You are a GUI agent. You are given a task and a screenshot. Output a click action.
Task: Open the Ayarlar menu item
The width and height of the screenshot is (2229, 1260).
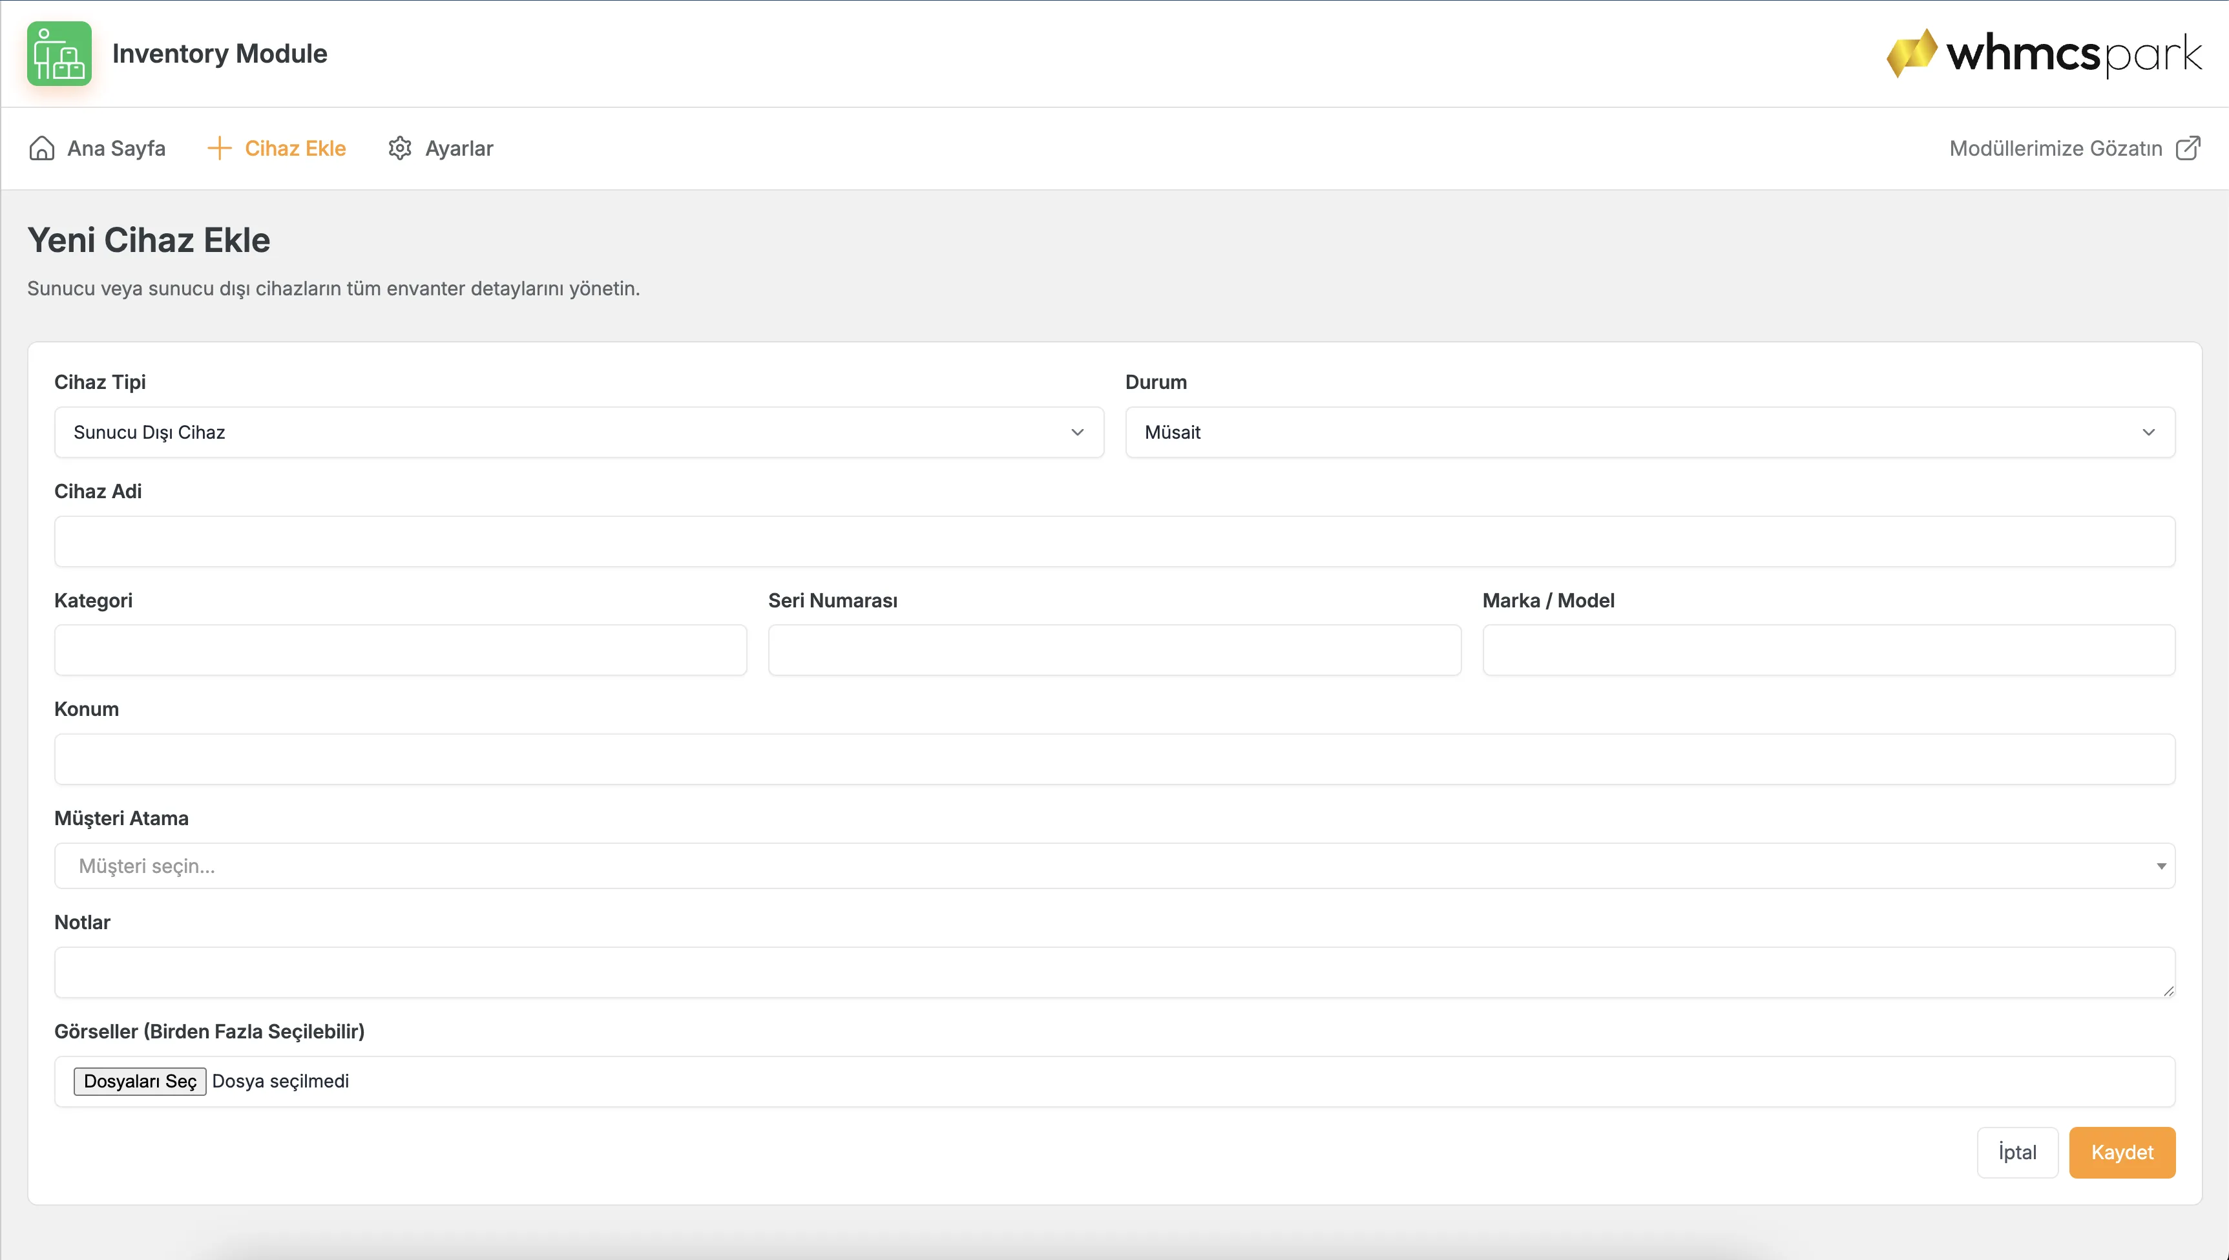tap(441, 148)
